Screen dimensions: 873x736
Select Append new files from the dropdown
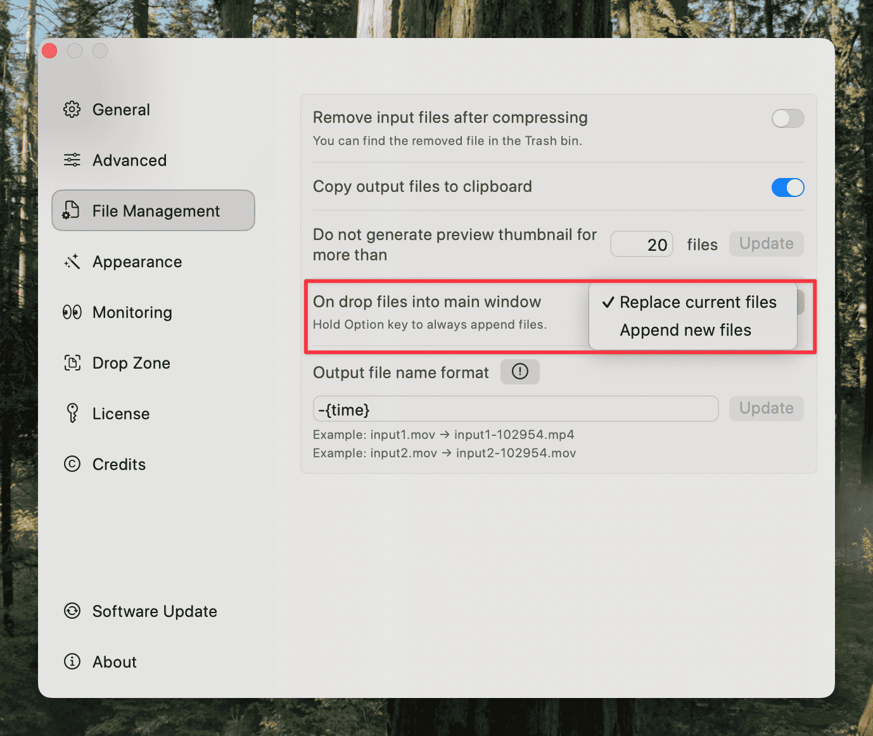(685, 330)
